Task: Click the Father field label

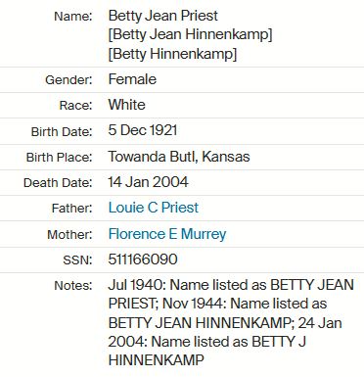Action: [72, 209]
